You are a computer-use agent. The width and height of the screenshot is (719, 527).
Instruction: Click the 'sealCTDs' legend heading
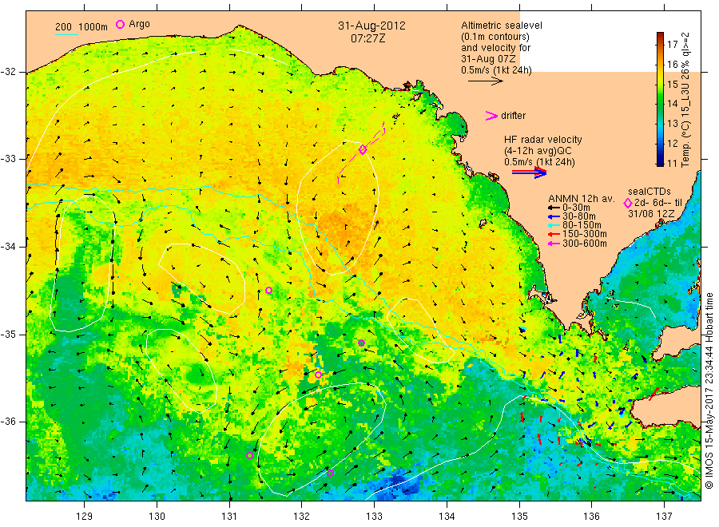(x=649, y=192)
